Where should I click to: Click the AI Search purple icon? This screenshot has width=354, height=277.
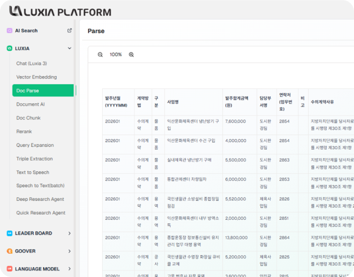pos(9,31)
